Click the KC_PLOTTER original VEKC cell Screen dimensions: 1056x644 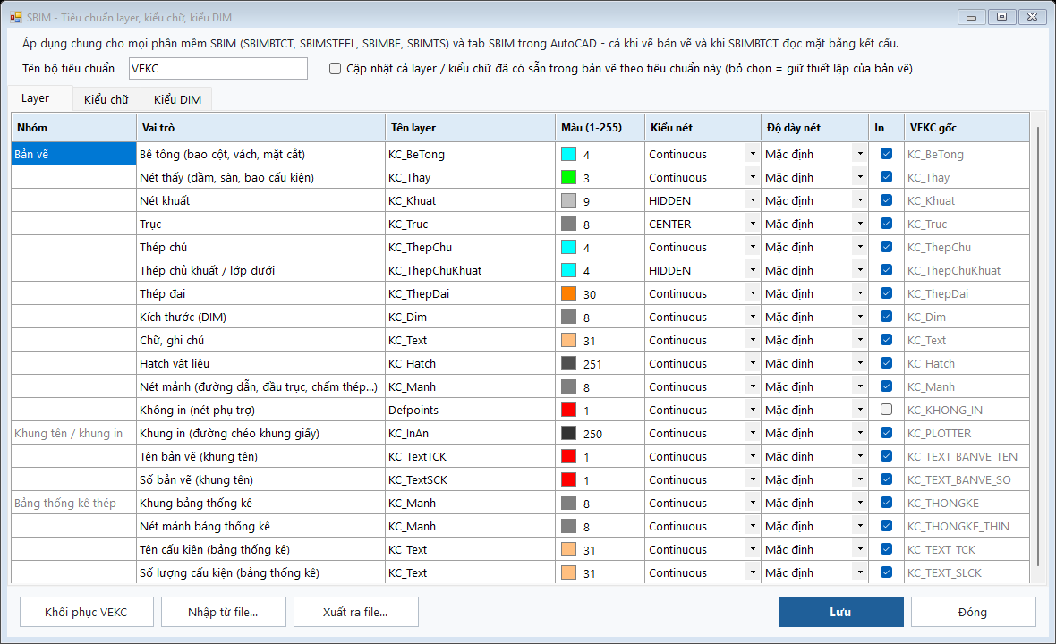[x=967, y=434]
